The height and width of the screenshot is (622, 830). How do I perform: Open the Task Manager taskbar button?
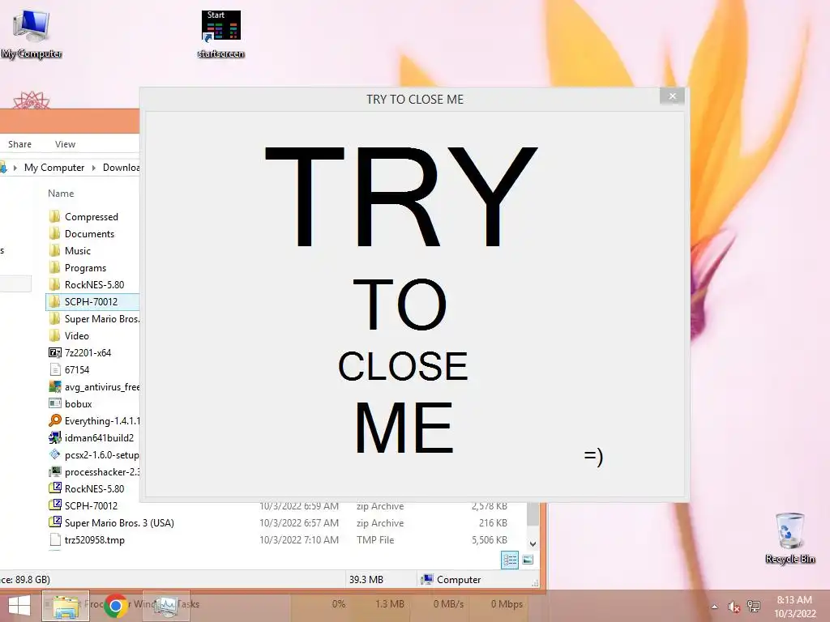(x=166, y=606)
